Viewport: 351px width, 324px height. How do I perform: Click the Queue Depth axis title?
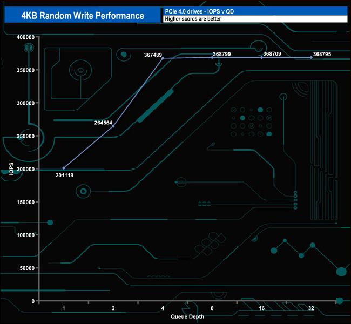point(187,316)
